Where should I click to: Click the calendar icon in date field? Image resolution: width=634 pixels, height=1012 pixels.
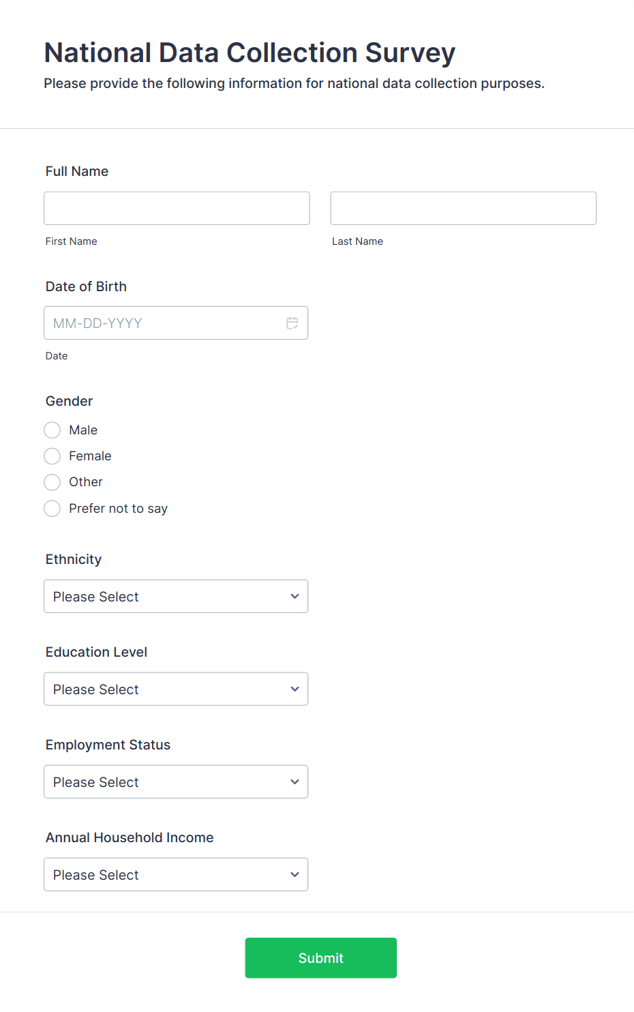click(x=292, y=323)
